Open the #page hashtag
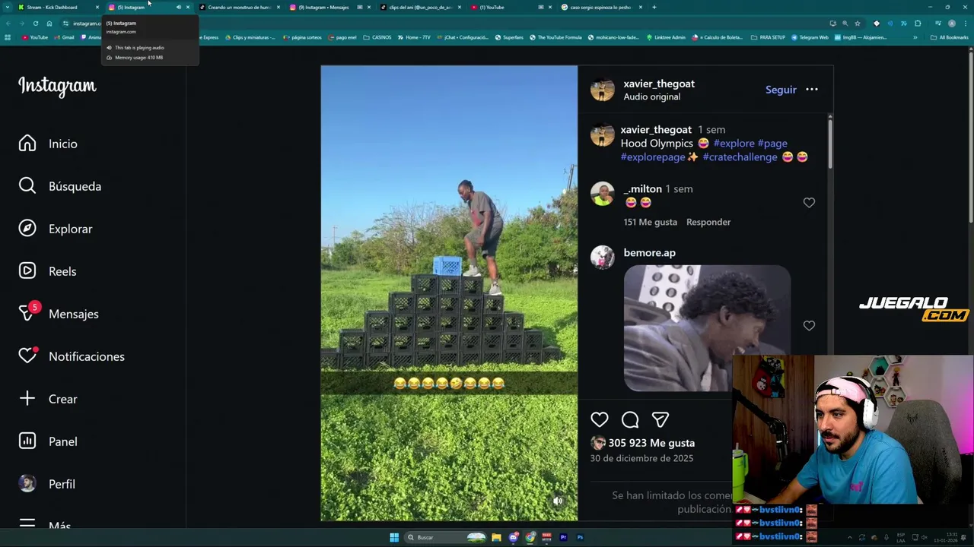This screenshot has width=974, height=547. coord(772,143)
